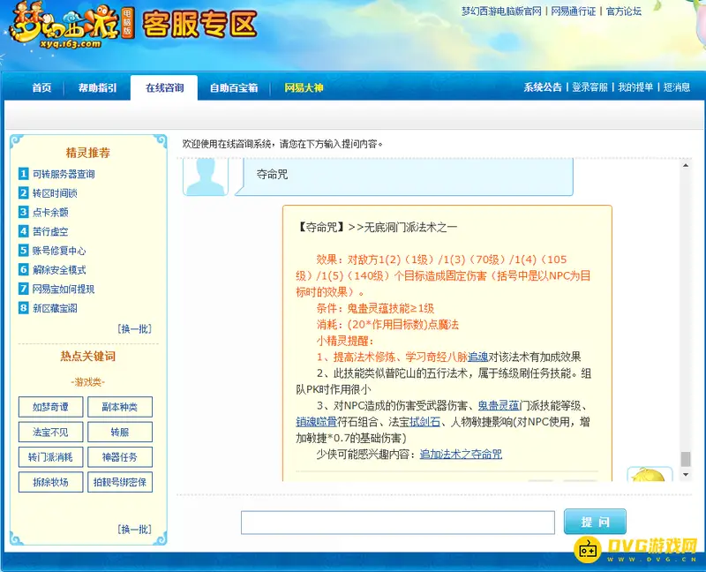This screenshot has height=572, width=706.
Task: Click 如梦奇谭 keyword button
Action: [x=51, y=407]
